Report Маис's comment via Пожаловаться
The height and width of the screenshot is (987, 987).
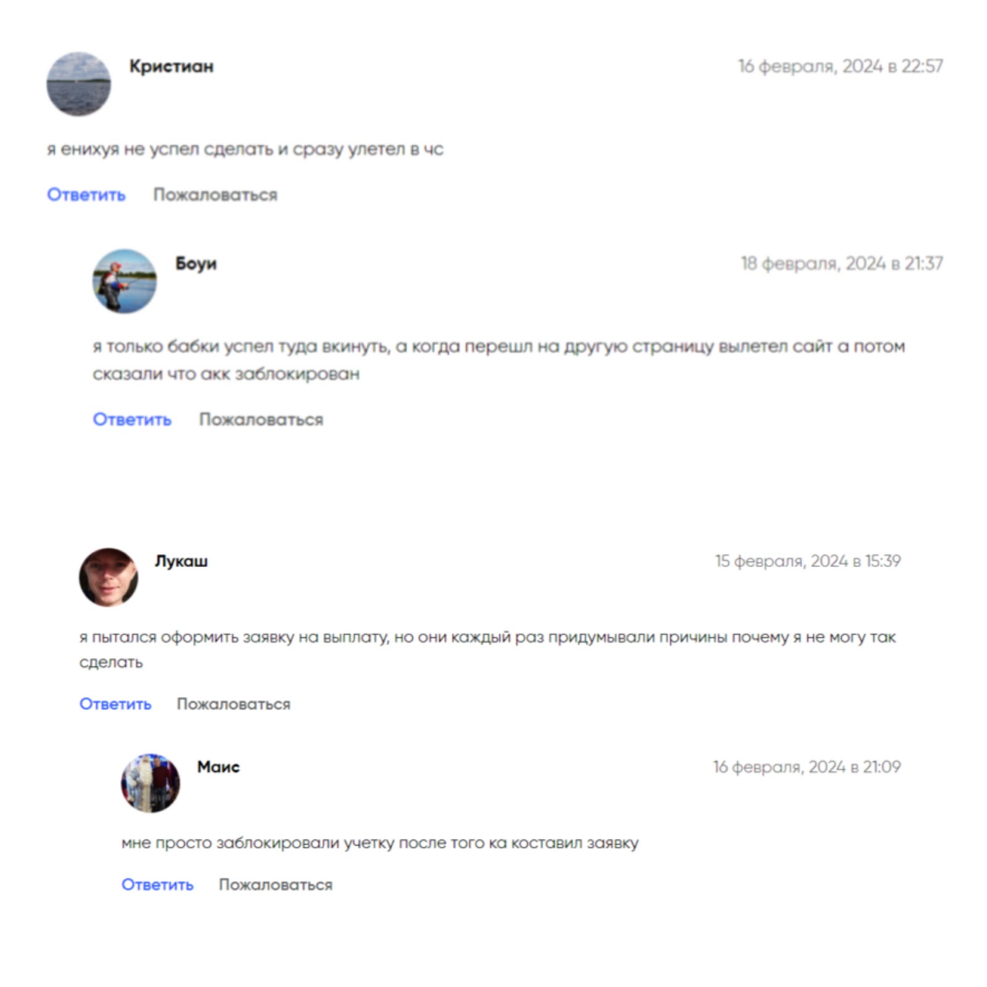[x=276, y=885]
